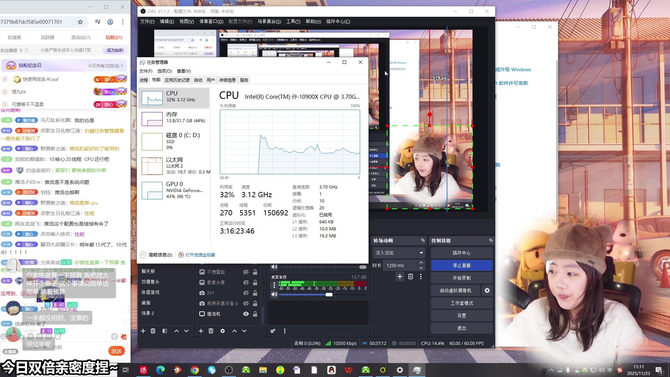Delete the selected scene with trash icon
Screen dimensions: 670x377
[153, 331]
